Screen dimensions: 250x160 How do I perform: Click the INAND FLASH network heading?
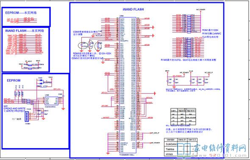[x=25, y=31]
